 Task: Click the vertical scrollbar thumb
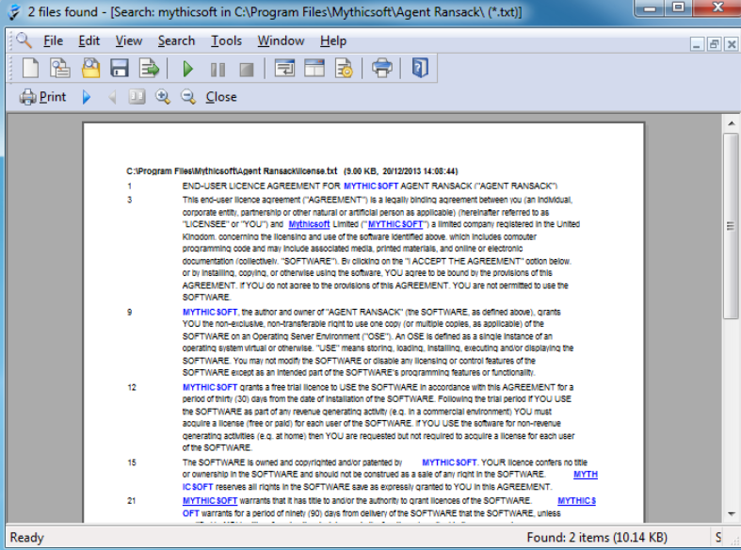click(731, 227)
